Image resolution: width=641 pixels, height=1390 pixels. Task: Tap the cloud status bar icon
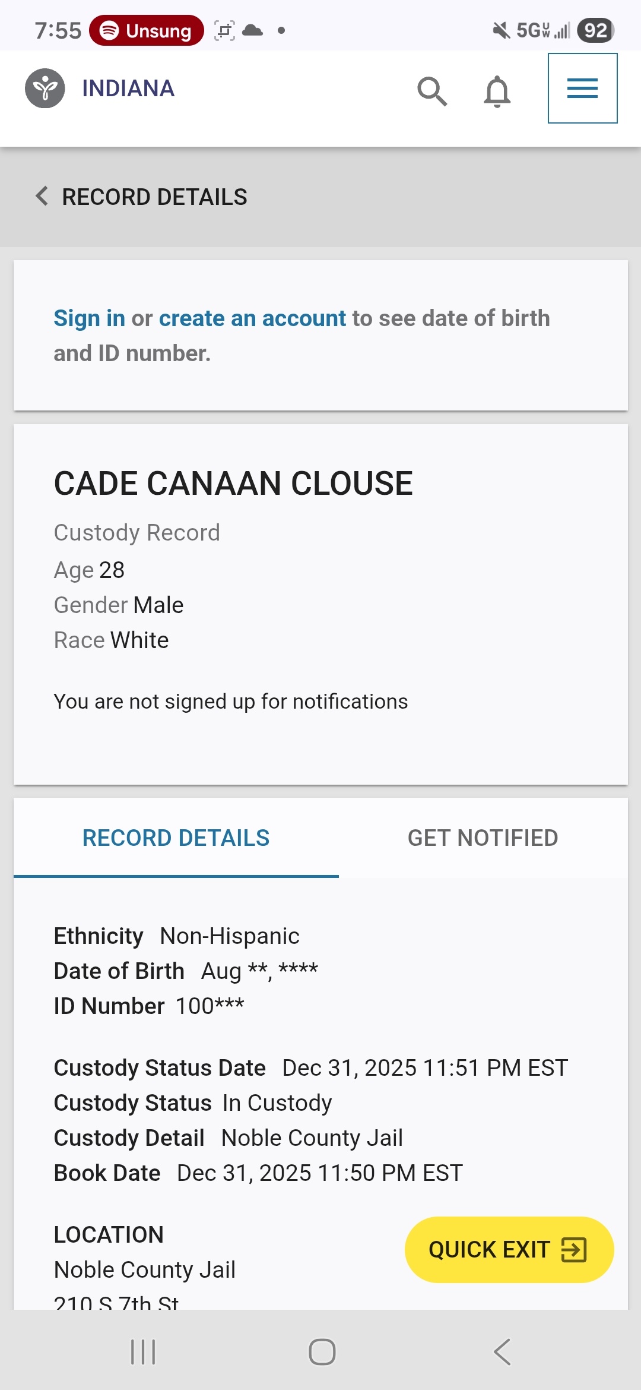253,30
